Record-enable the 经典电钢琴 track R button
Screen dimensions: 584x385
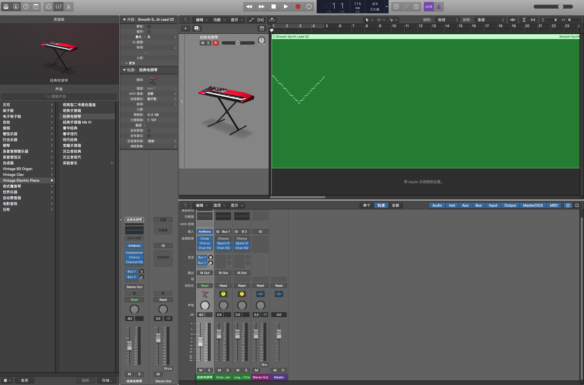(216, 43)
